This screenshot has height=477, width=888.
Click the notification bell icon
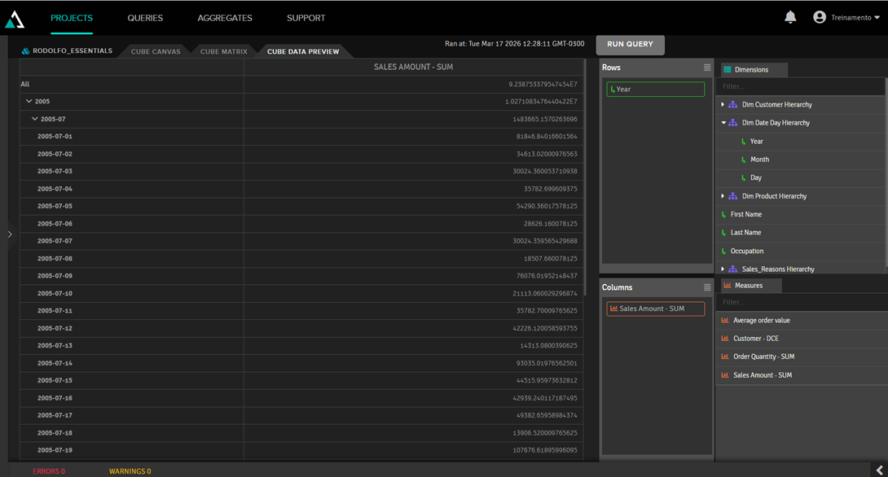point(790,17)
